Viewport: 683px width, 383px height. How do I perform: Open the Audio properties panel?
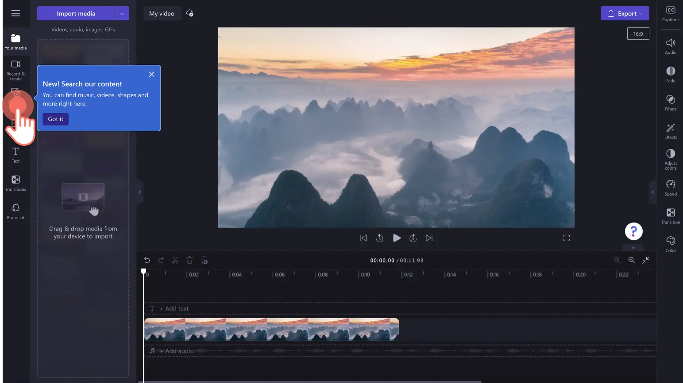(671, 46)
